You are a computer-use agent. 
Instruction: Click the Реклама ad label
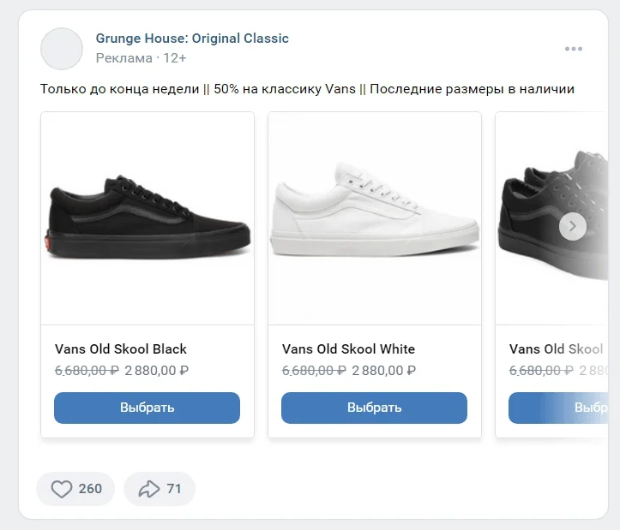pos(123,58)
